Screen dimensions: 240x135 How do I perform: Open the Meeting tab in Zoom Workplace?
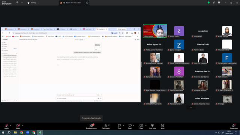point(32,3)
